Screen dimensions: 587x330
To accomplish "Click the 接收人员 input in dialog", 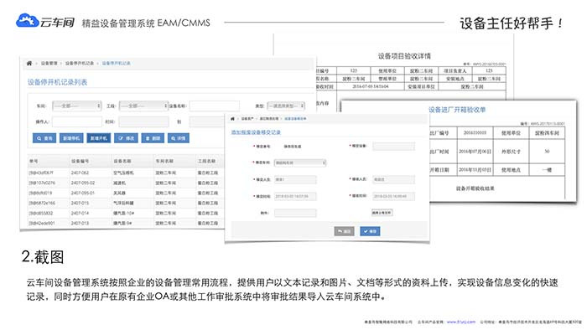I will coord(394,180).
